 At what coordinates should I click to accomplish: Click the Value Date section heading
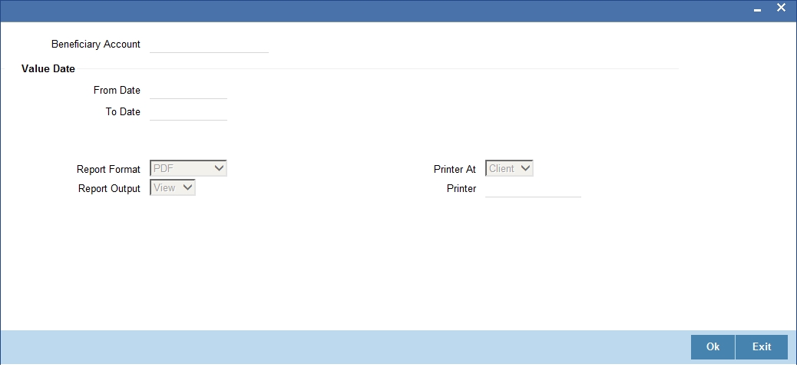[x=48, y=68]
